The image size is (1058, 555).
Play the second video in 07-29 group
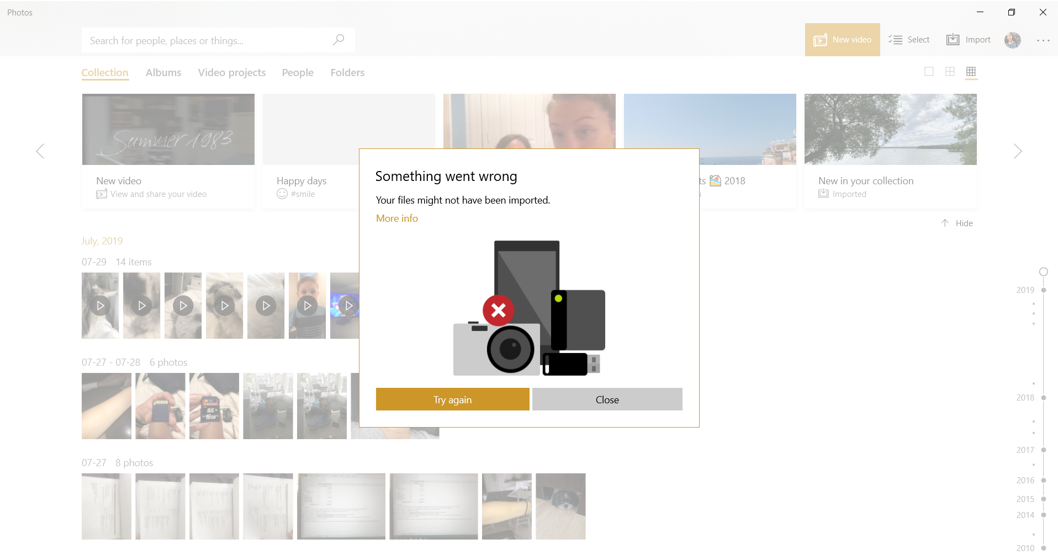tap(141, 306)
